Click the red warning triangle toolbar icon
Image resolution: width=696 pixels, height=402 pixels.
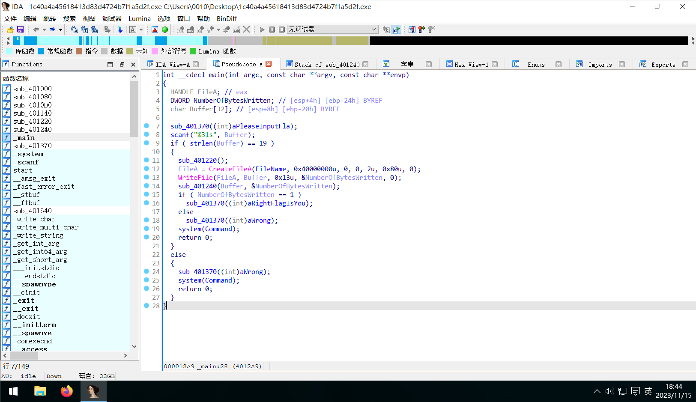pos(155,30)
